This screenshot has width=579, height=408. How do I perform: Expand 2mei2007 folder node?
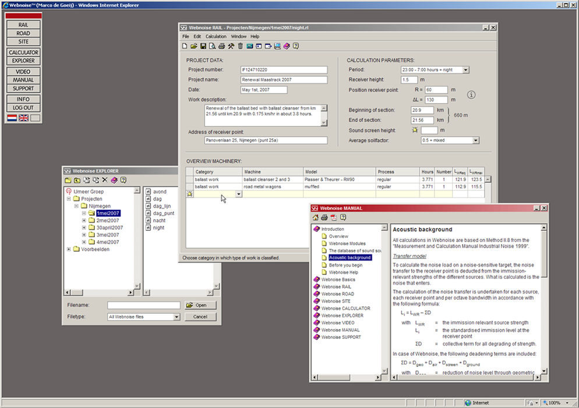[x=84, y=220]
